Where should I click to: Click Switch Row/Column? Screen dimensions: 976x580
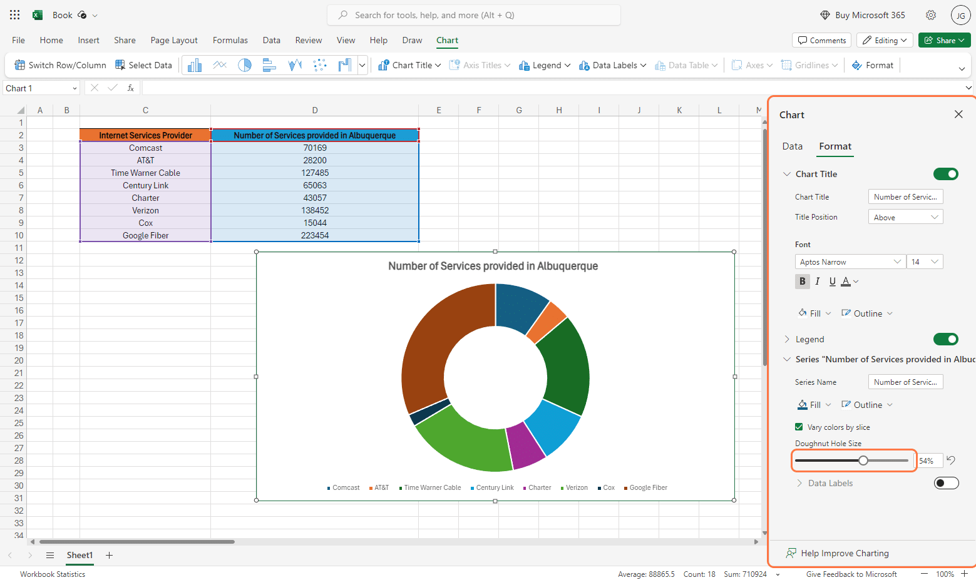coord(60,65)
